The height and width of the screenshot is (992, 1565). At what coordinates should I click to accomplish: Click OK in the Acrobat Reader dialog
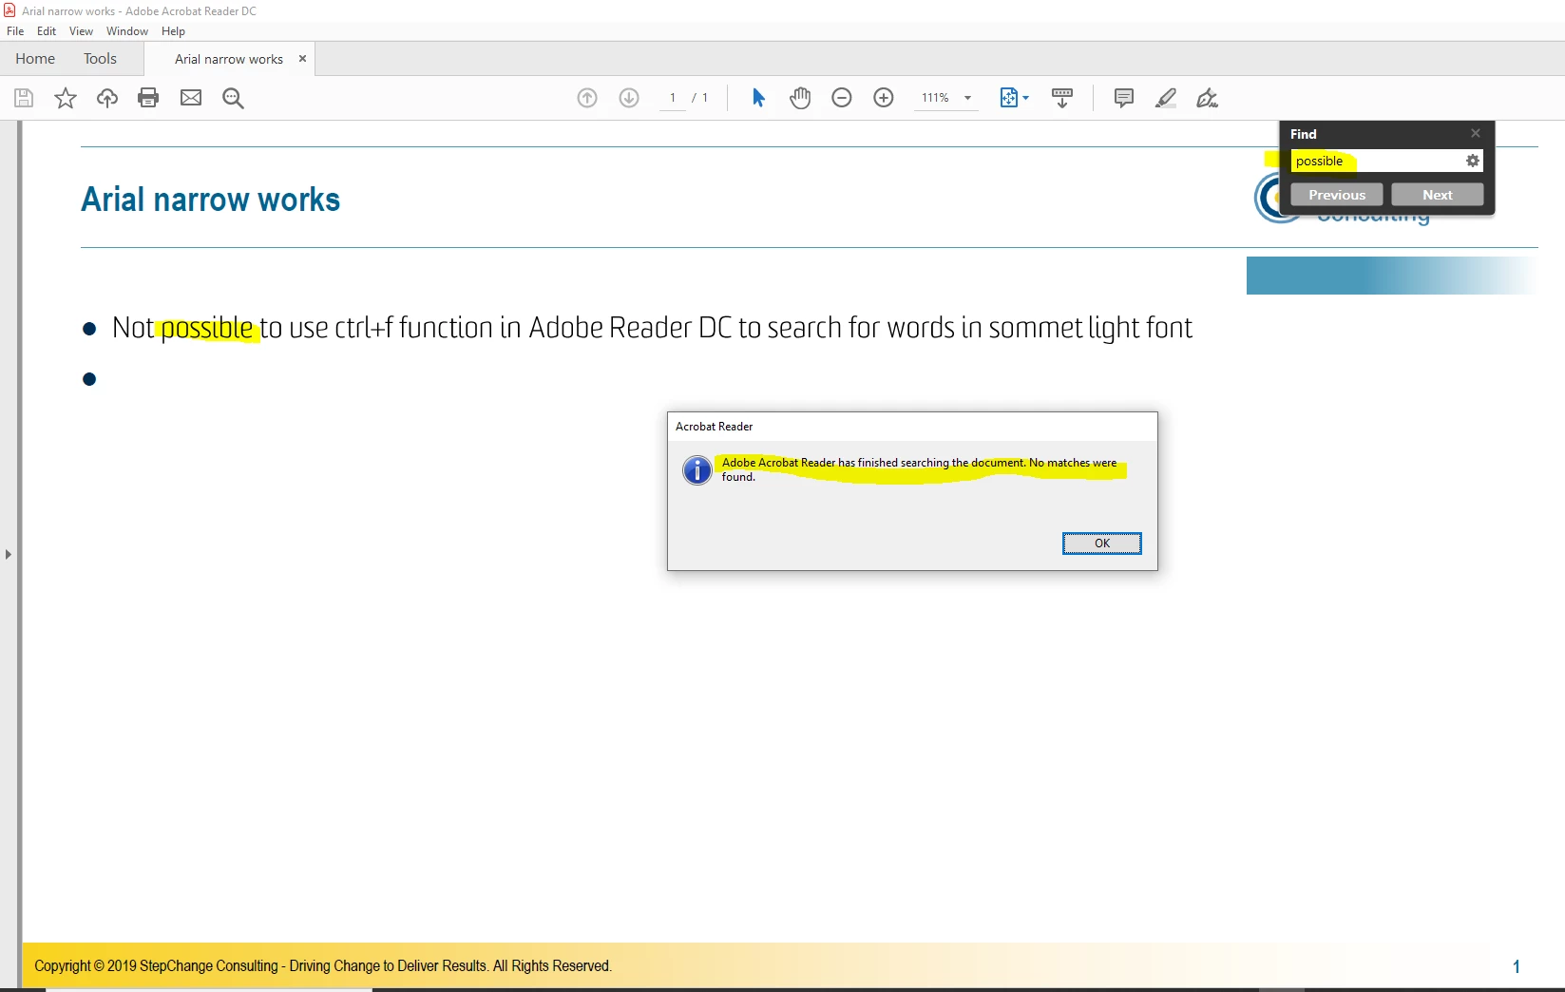point(1102,544)
